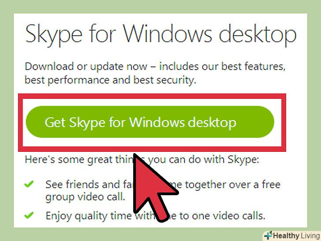Screen dimensions: 321x241
Task: Click the Skype for Windows desktop heading
Action: pos(160,34)
